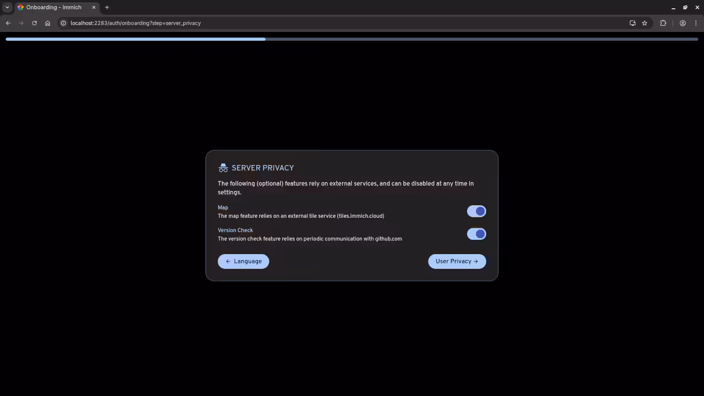
Task: Click the cast icon in the address bar
Action: [632, 23]
